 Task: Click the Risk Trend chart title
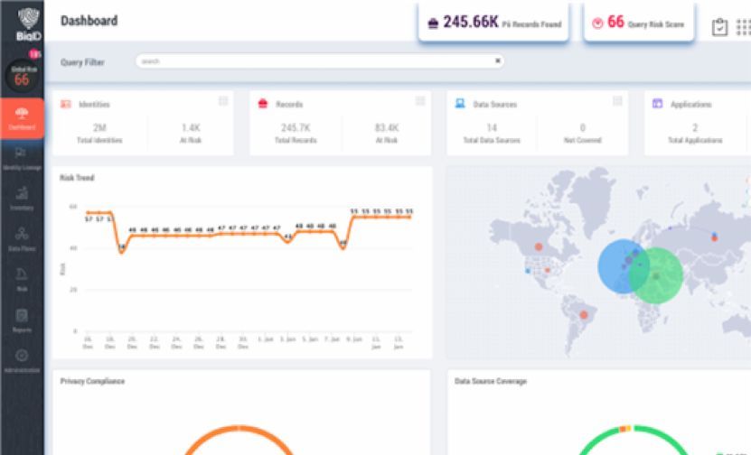(77, 178)
